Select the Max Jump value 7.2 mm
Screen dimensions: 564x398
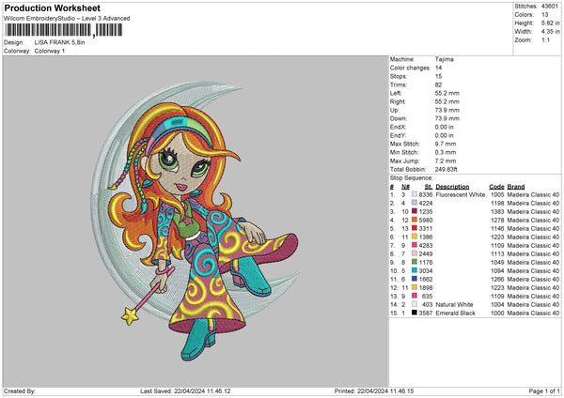click(446, 161)
